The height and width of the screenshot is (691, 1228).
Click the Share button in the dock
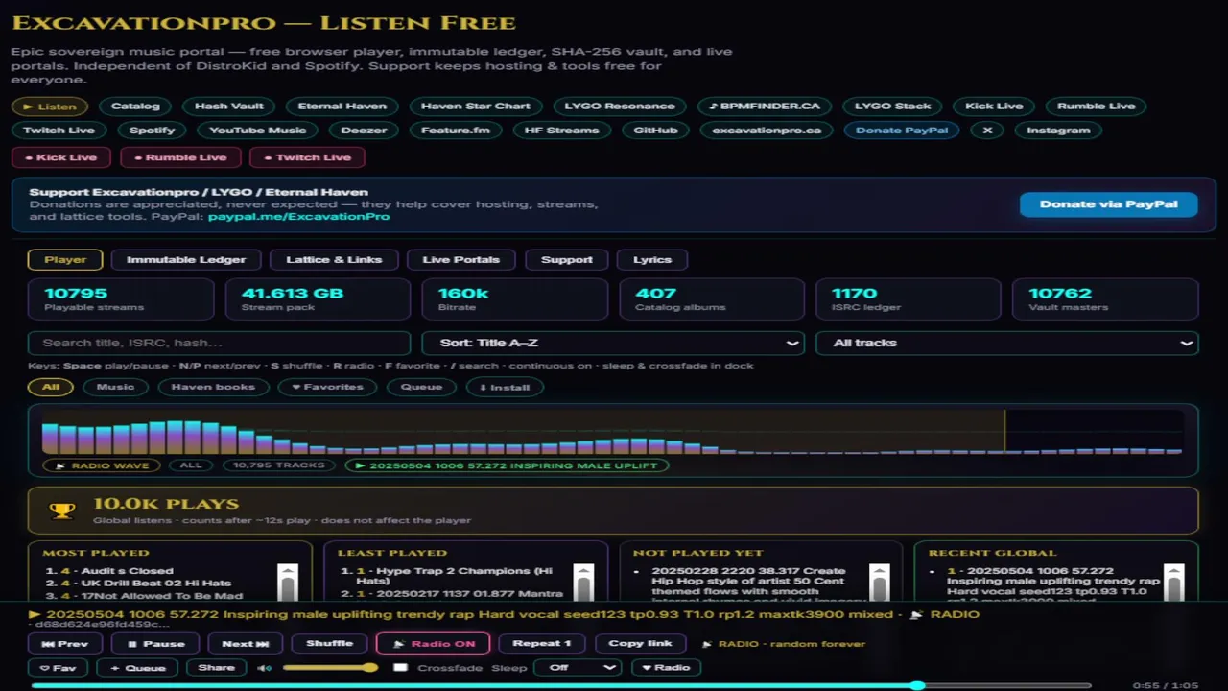point(216,667)
